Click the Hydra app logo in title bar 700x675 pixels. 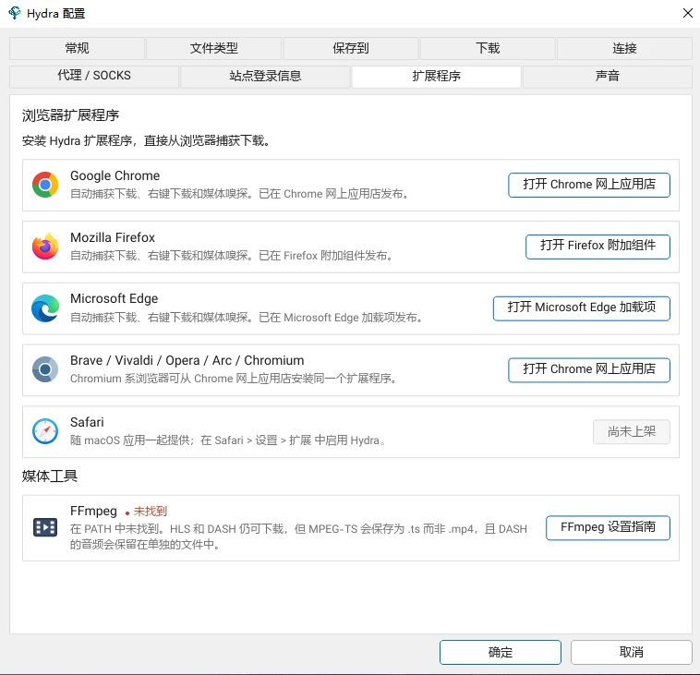[14, 13]
